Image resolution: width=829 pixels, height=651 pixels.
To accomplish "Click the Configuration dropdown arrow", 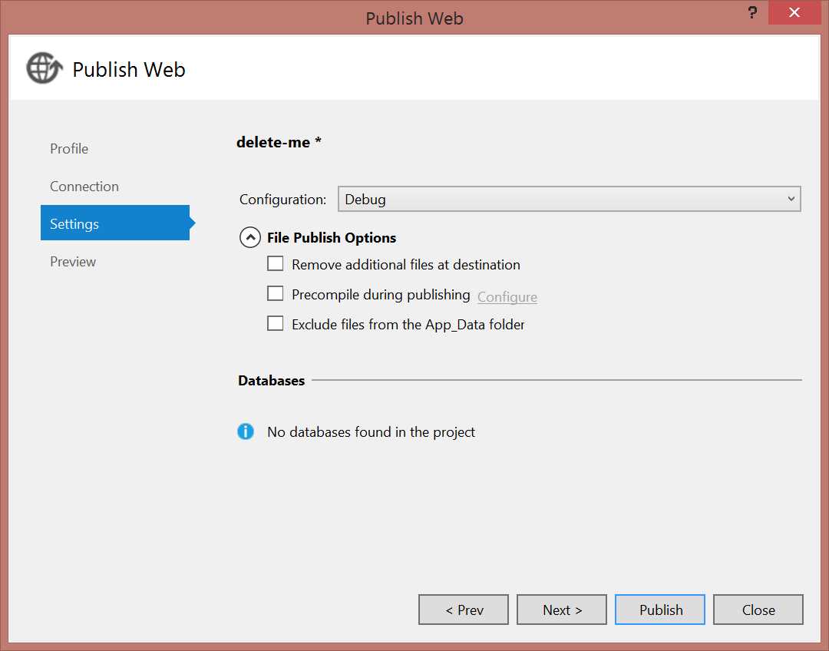I will (x=791, y=199).
